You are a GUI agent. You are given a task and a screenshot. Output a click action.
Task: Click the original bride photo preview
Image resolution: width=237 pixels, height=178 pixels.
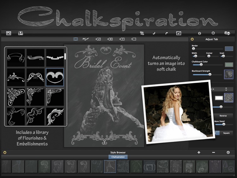click(178, 112)
